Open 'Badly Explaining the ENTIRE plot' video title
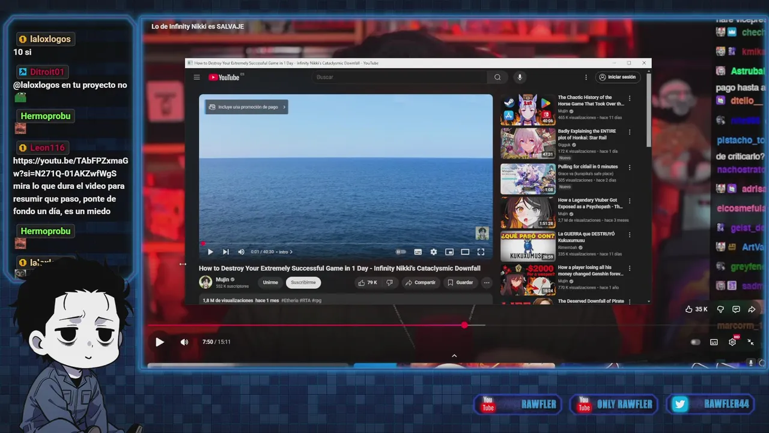The image size is (769, 433). pyautogui.click(x=587, y=134)
